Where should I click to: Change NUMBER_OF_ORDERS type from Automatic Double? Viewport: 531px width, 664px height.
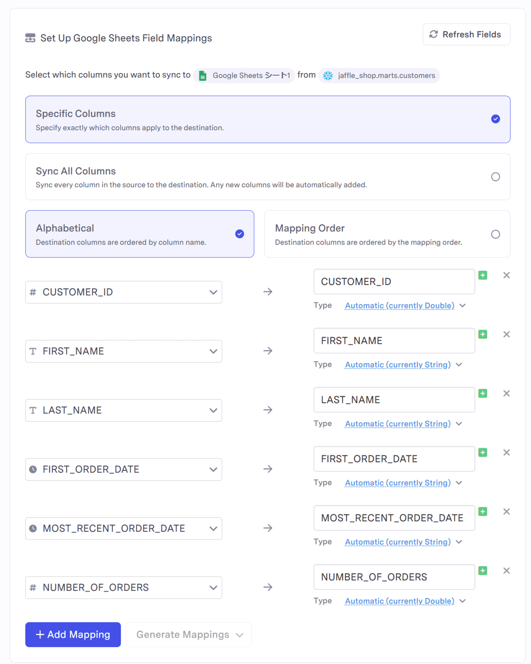click(405, 601)
